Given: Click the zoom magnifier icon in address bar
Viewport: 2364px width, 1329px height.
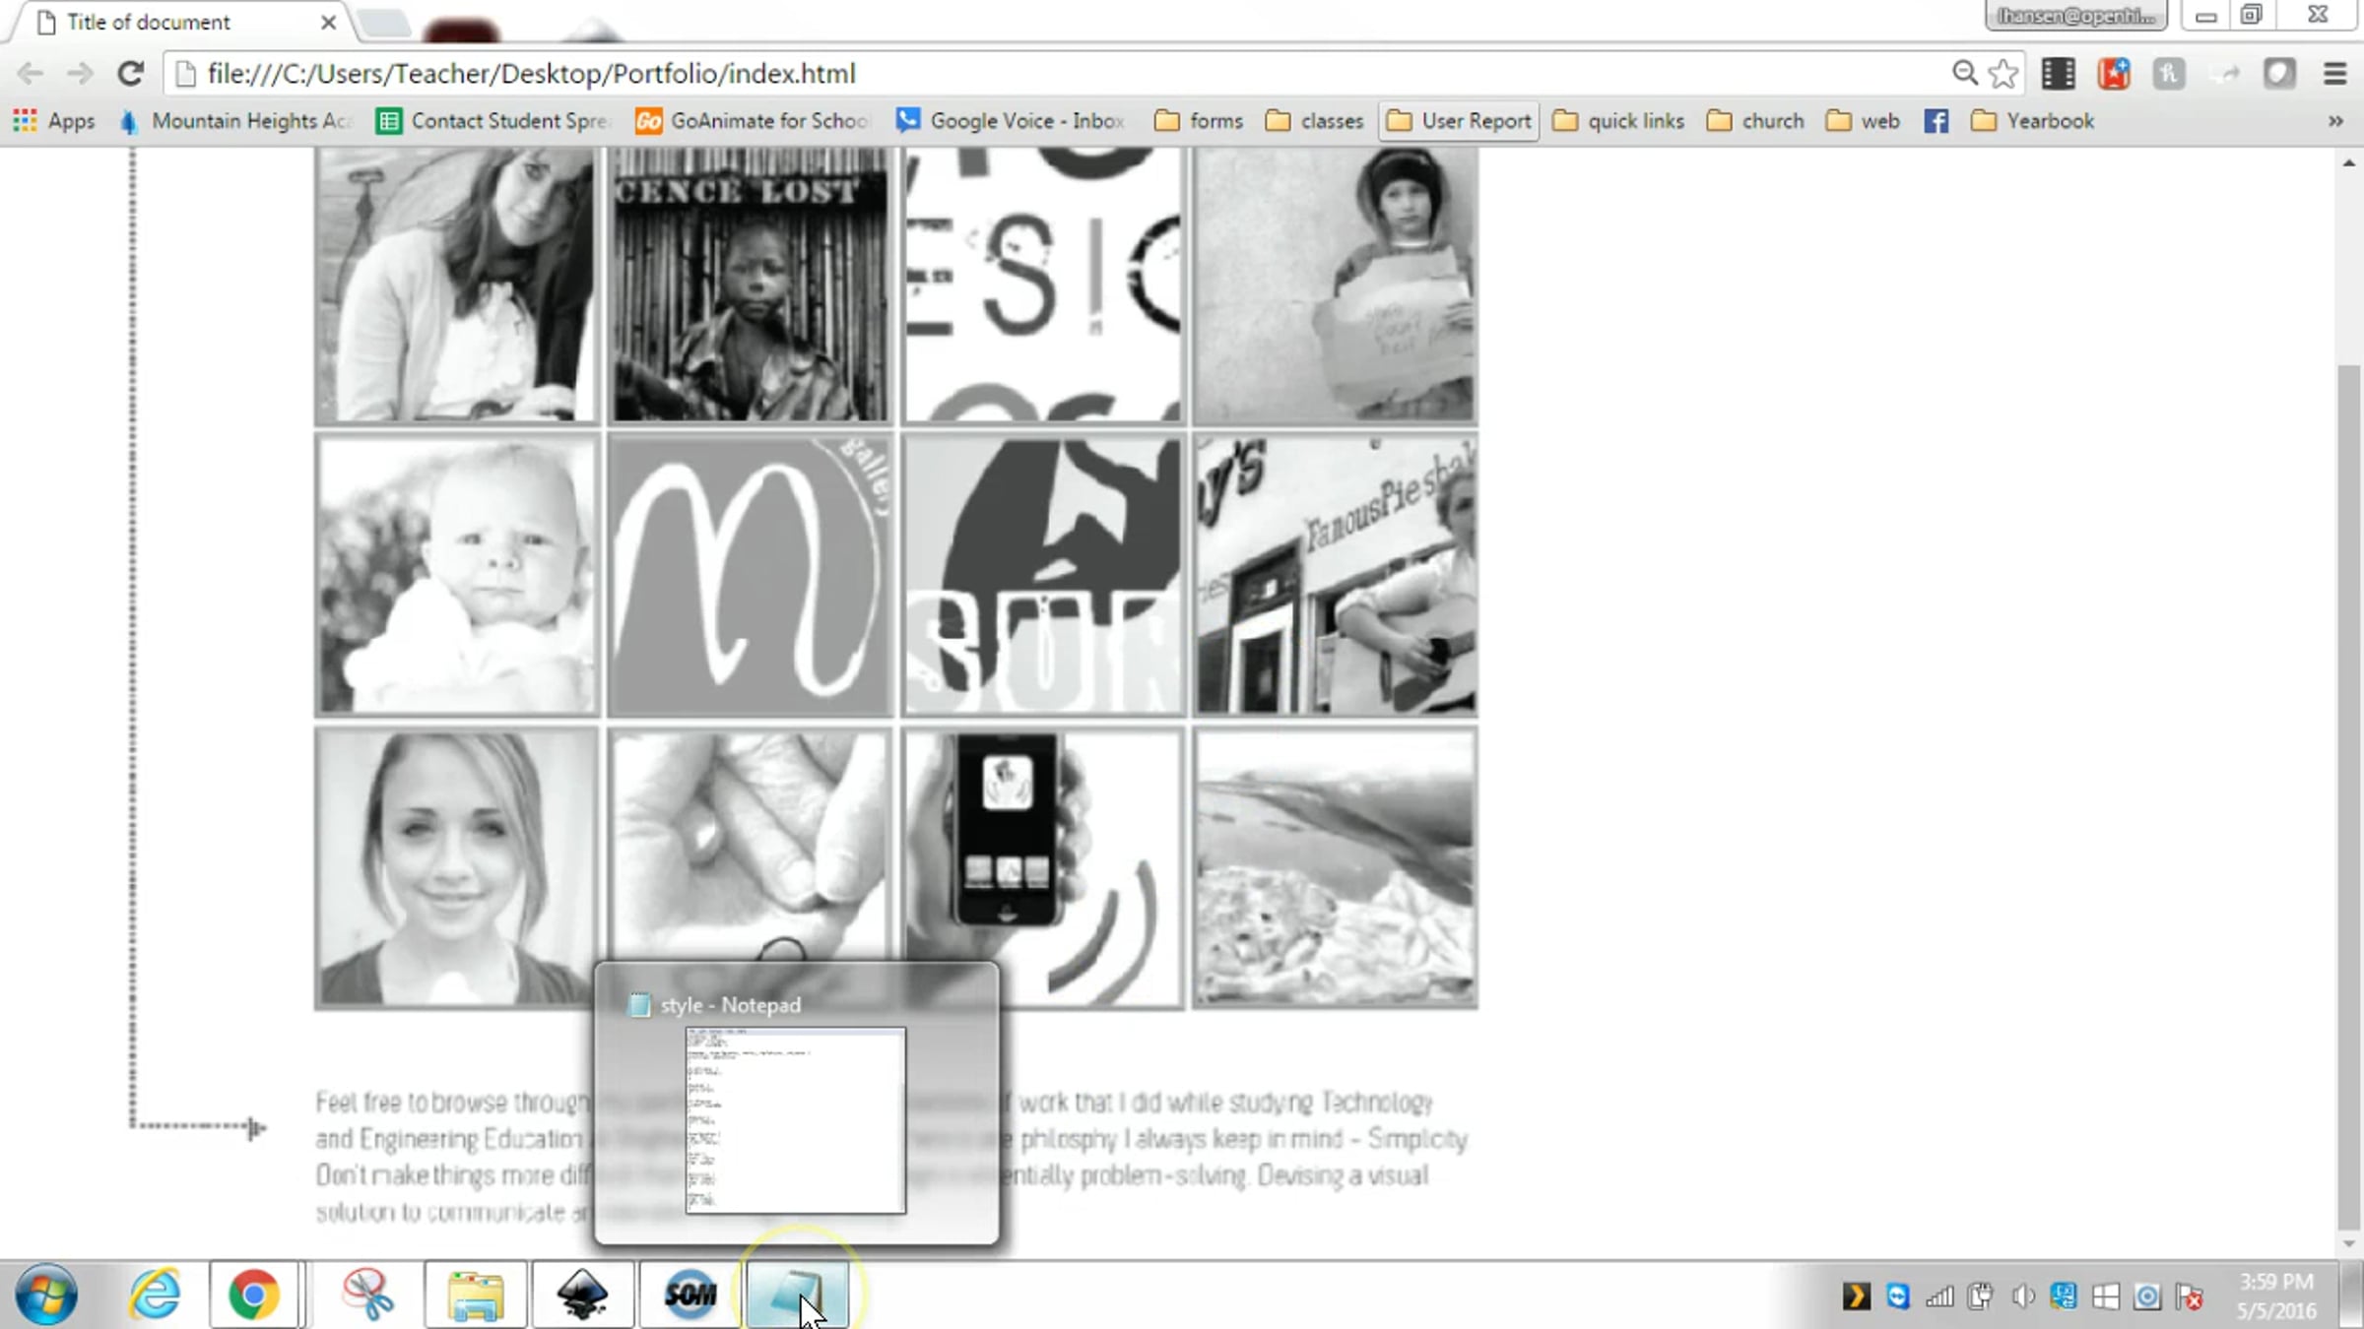Looking at the screenshot, I should click(x=1964, y=74).
